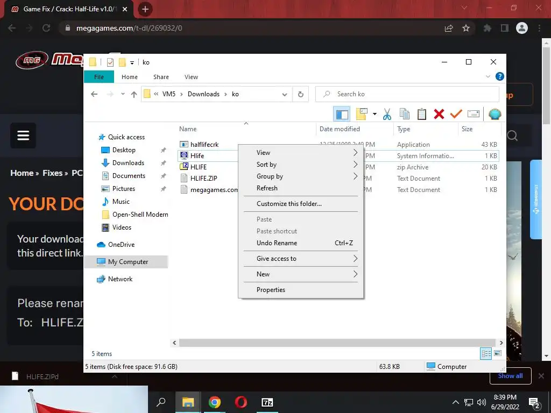Viewport: 551px width, 413px height.
Task: Click the Cut scissors icon in Explorer toolbar
Action: pos(387,114)
